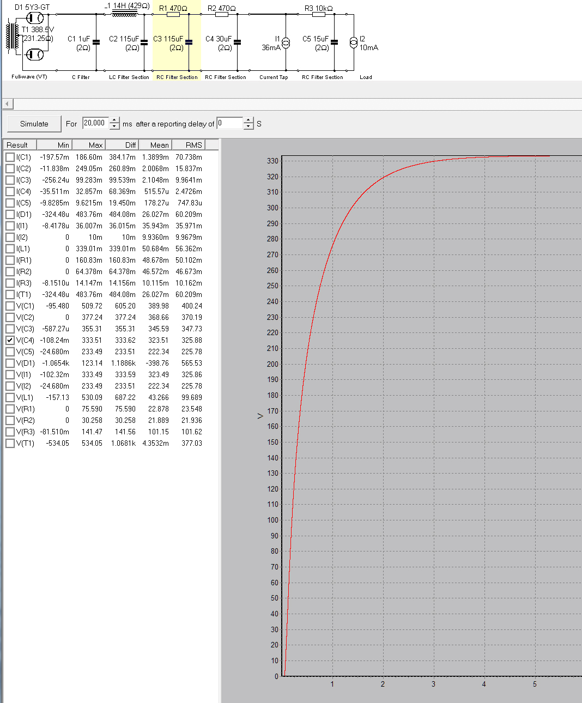Select the R1 470Ω resistor symbol
582x703 pixels.
coord(173,15)
